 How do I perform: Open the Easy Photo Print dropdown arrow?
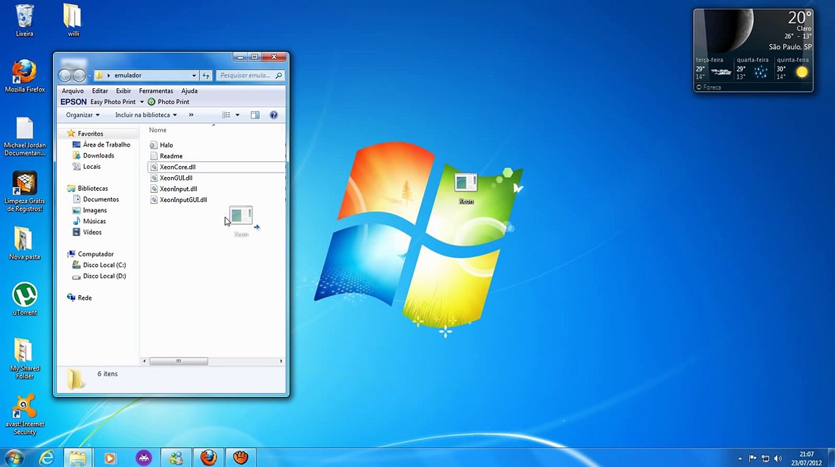point(141,102)
